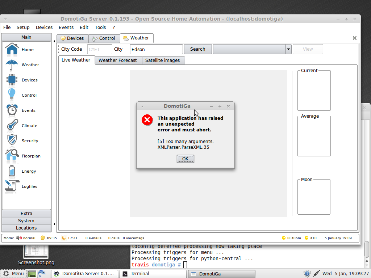The width and height of the screenshot is (371, 278).
Task: Click the View button
Action: [x=308, y=49]
